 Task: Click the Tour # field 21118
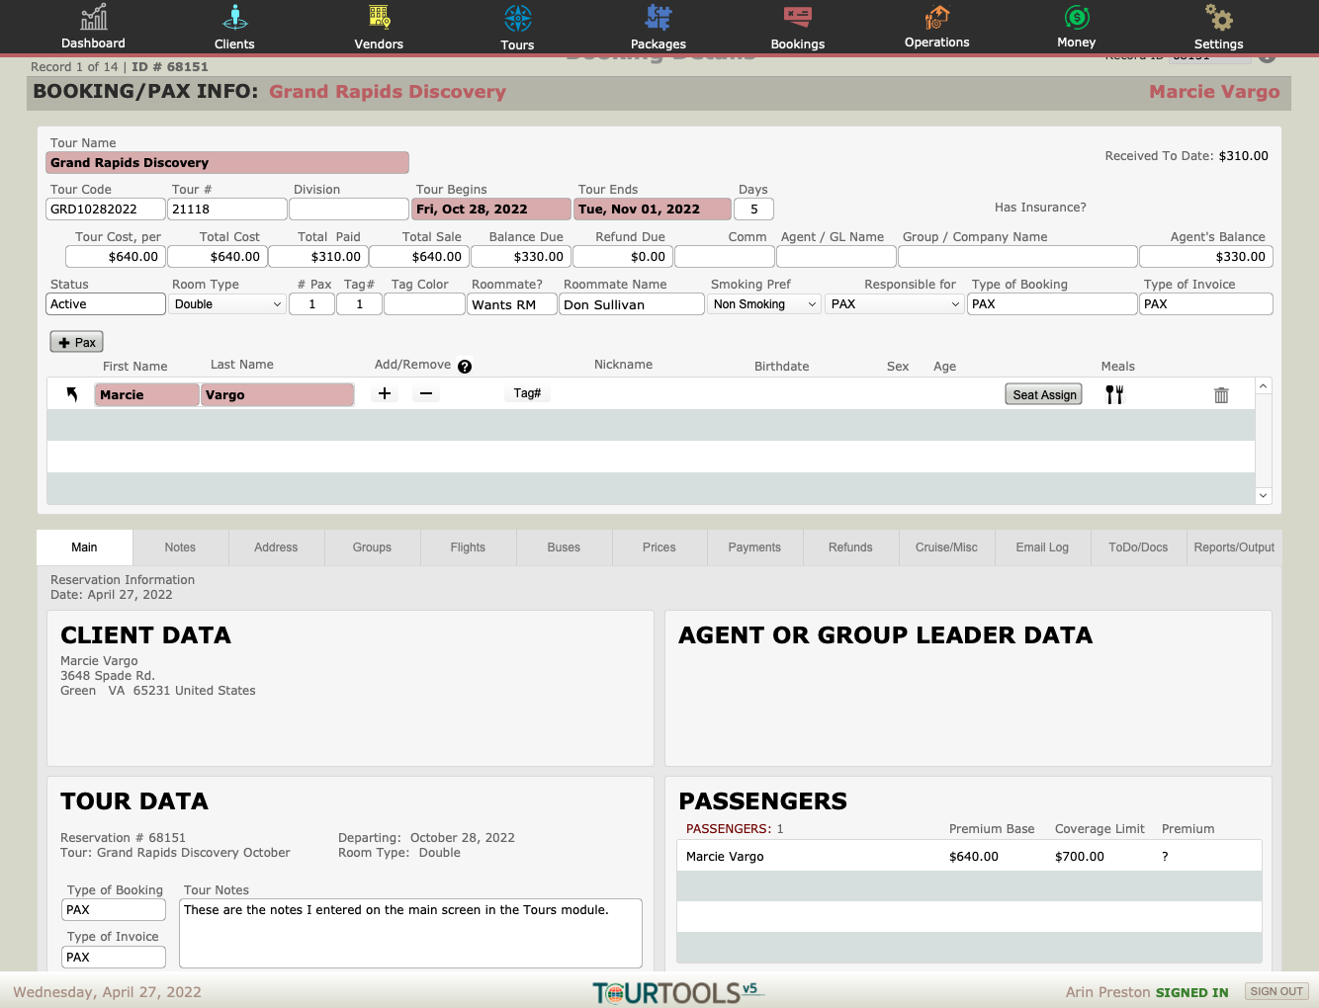tap(227, 210)
